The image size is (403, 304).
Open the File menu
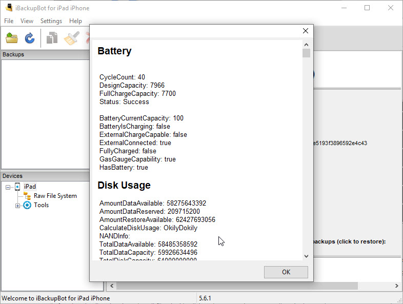(x=9, y=21)
